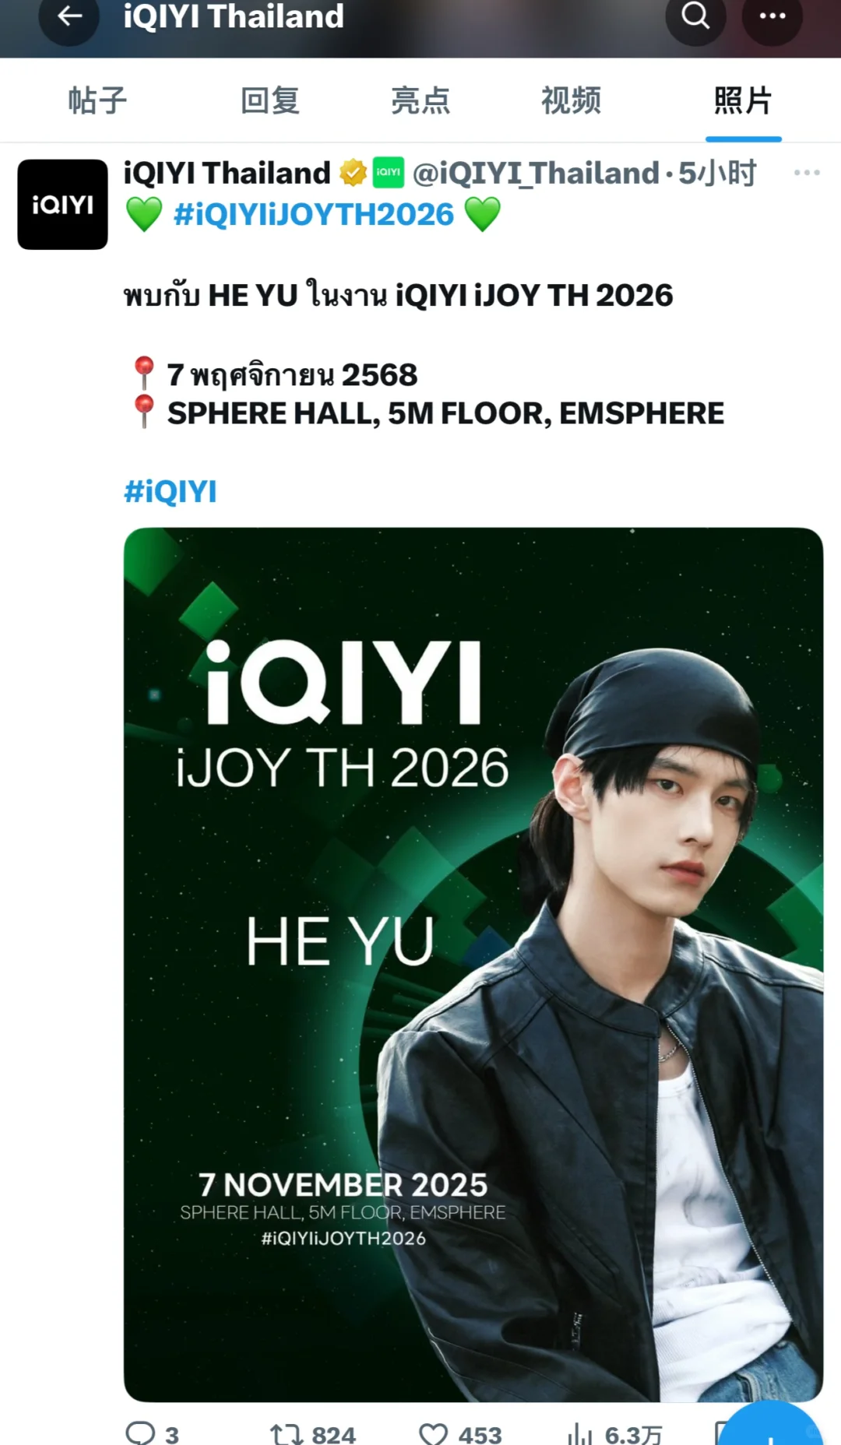Open search with the magnifier icon
The width and height of the screenshot is (841, 1445).
click(695, 16)
